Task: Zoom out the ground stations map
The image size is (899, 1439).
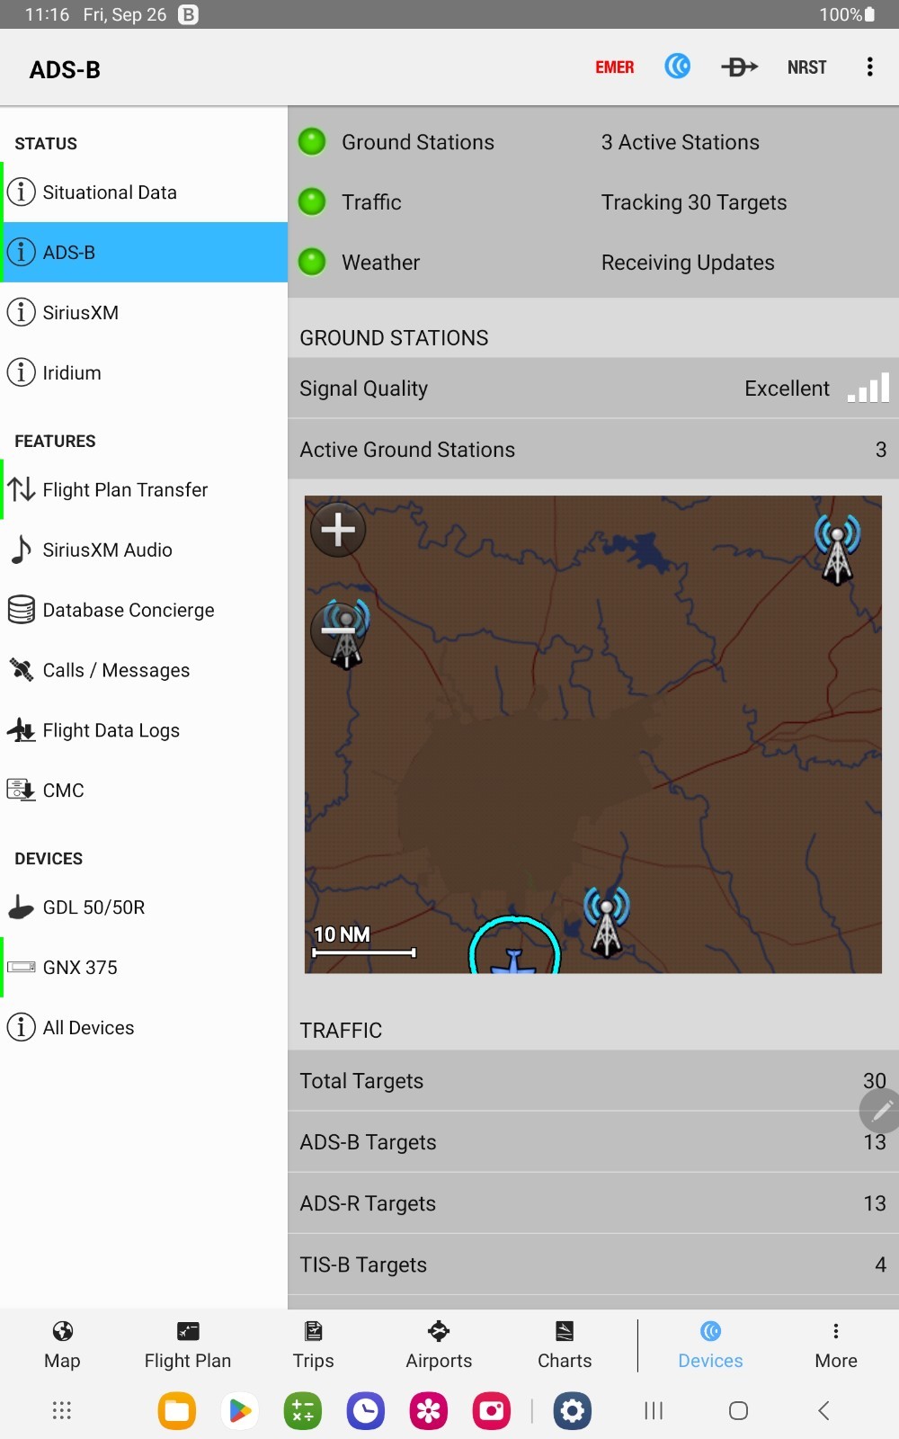Action: (338, 630)
